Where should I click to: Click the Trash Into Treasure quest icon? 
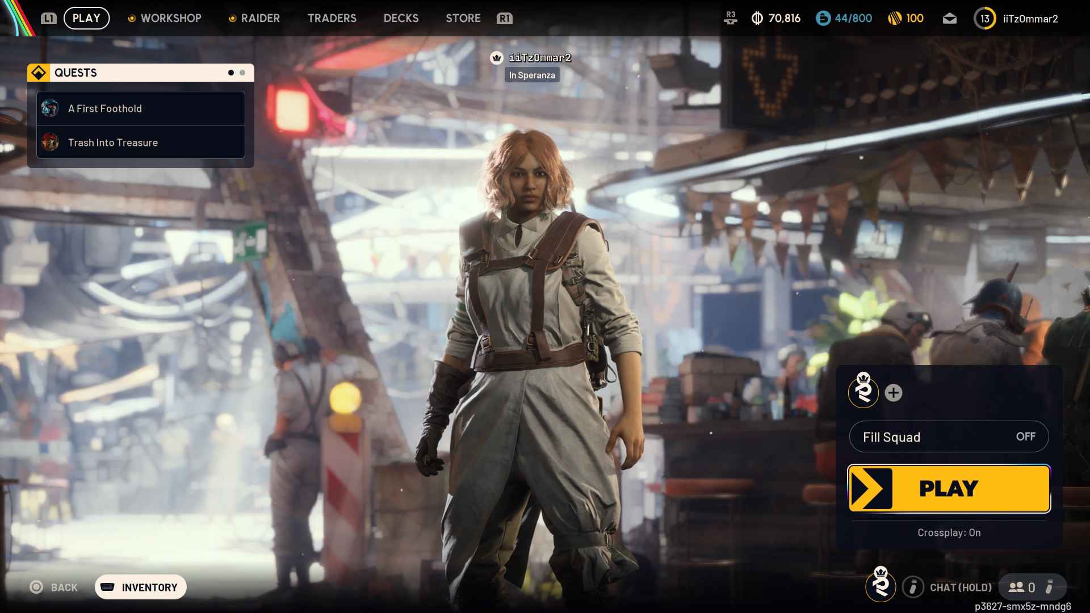click(x=51, y=142)
